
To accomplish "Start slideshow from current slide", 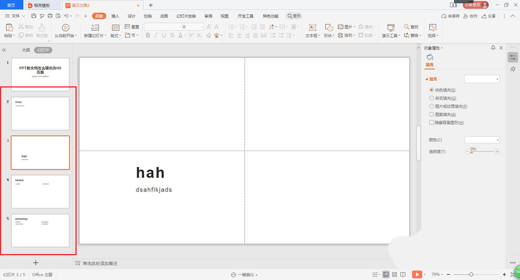I will click(65, 28).
